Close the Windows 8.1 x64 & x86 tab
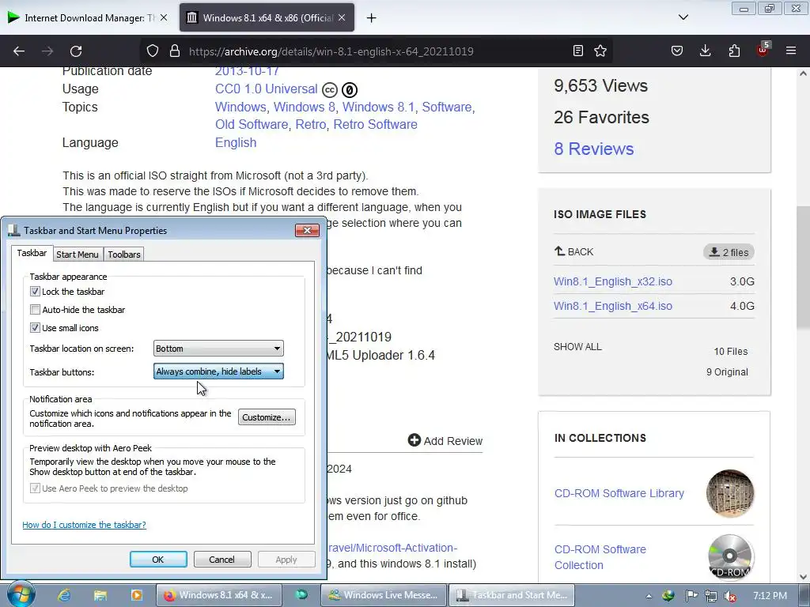The image size is (810, 607). [342, 17]
